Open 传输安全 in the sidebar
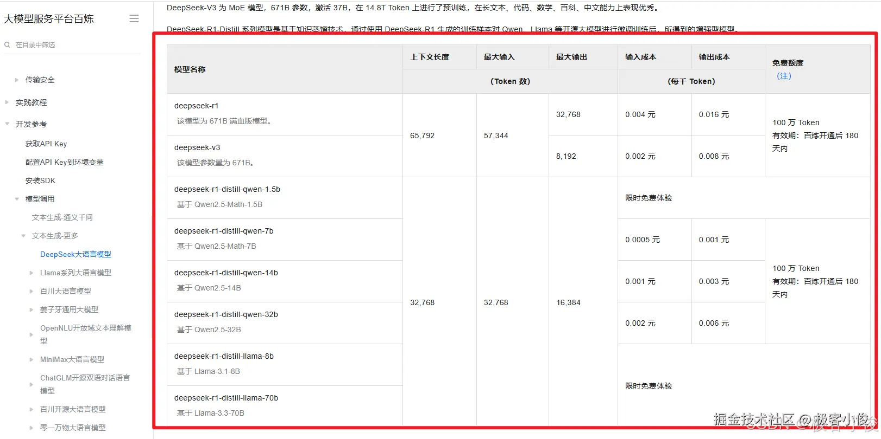The height and width of the screenshot is (439, 881). 40,80
